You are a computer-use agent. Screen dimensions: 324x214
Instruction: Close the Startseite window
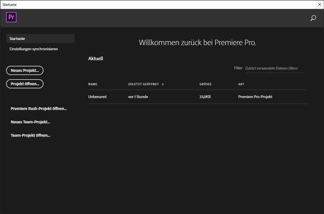pyautogui.click(x=319, y=4)
